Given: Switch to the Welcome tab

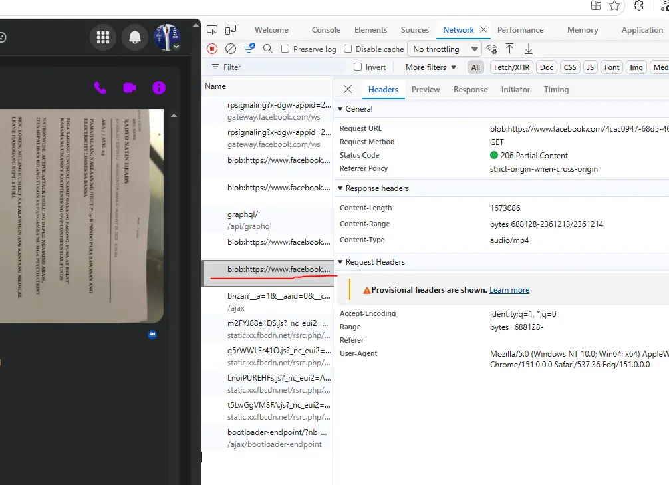Looking at the screenshot, I should tap(271, 30).
